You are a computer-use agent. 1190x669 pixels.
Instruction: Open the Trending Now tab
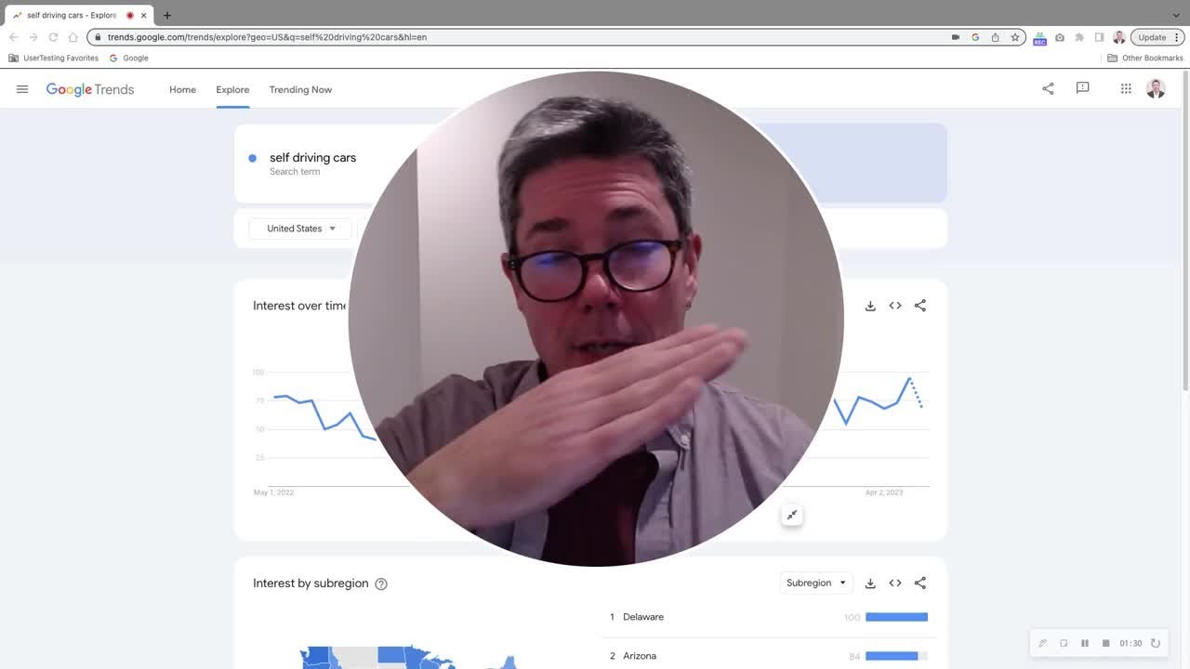pyautogui.click(x=300, y=89)
